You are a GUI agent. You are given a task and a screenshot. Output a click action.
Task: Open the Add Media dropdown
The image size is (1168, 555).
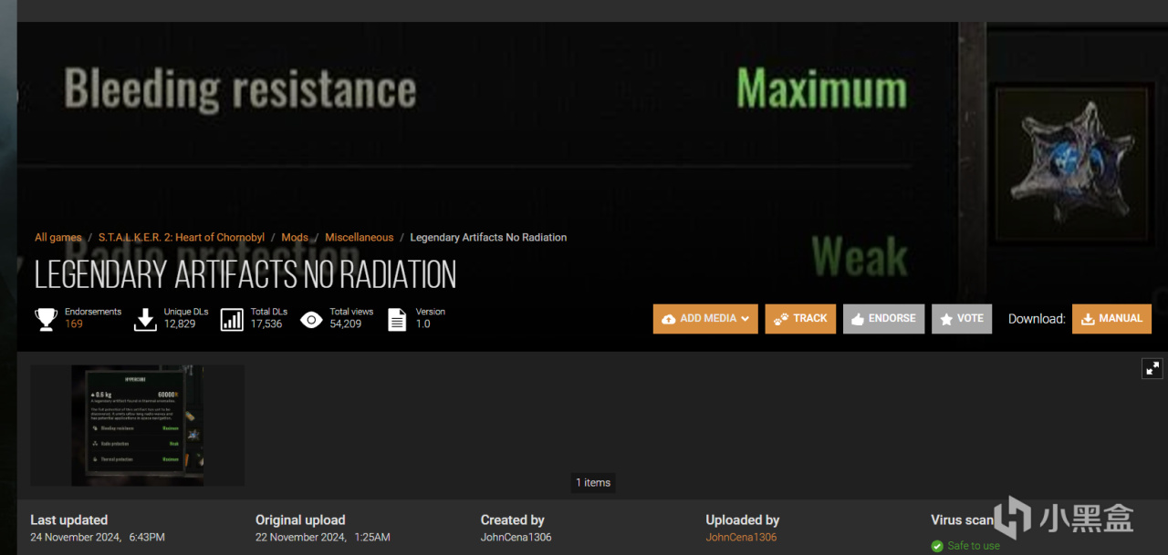coord(705,319)
